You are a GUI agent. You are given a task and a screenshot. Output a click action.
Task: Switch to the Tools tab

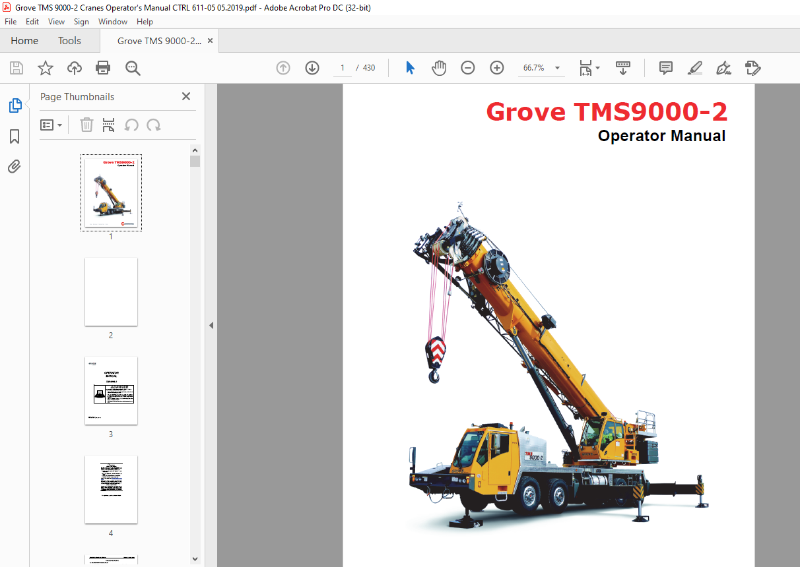(x=69, y=41)
